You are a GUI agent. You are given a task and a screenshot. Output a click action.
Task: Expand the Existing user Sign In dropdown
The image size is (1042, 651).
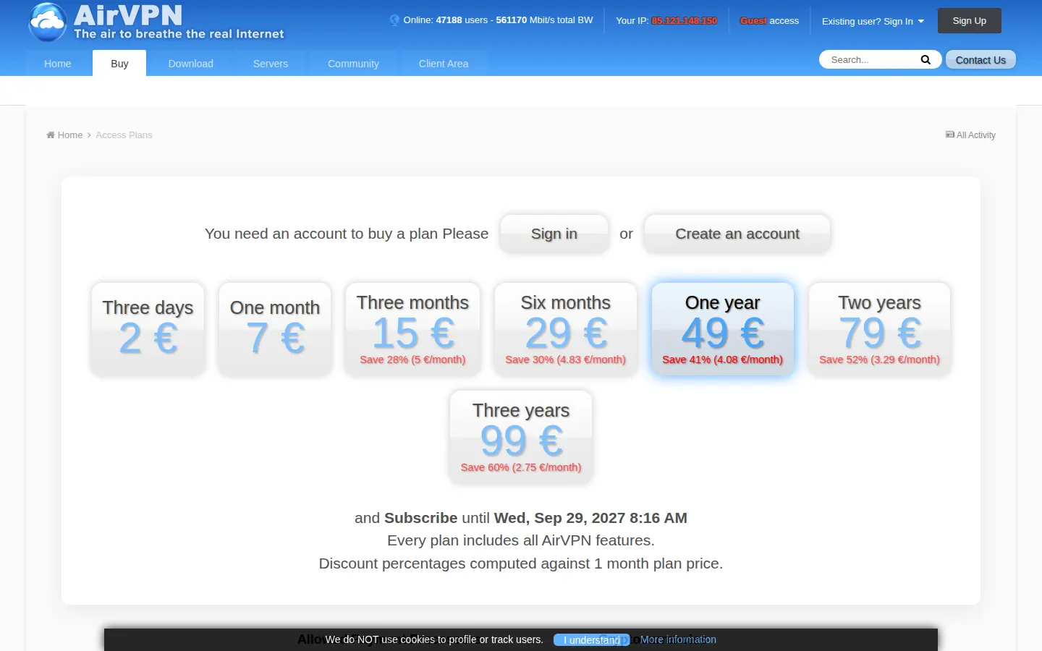[873, 21]
